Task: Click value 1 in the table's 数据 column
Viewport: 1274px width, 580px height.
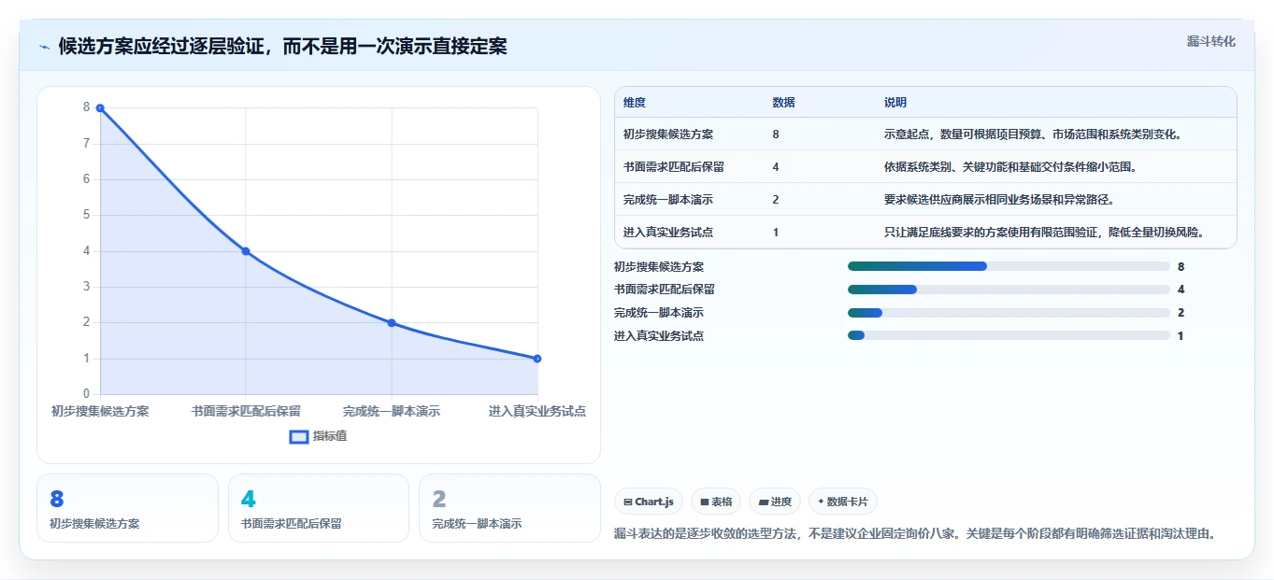Action: pos(776,233)
